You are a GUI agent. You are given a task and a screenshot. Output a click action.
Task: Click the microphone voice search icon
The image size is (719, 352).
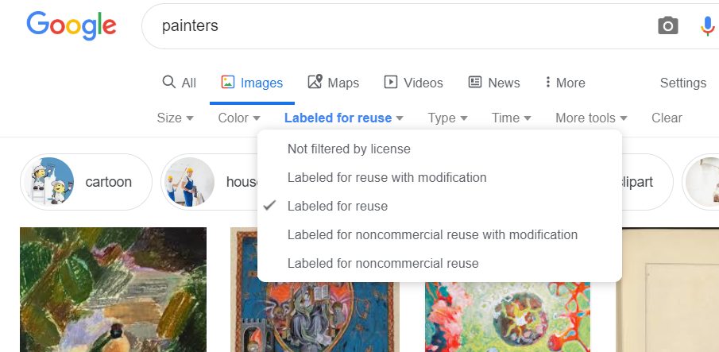[707, 26]
